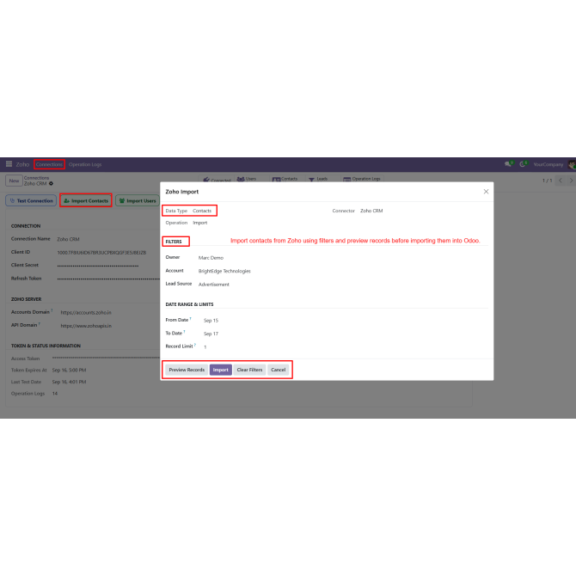Click the Record Limit value field
This screenshot has height=576, width=576.
[x=205, y=346]
